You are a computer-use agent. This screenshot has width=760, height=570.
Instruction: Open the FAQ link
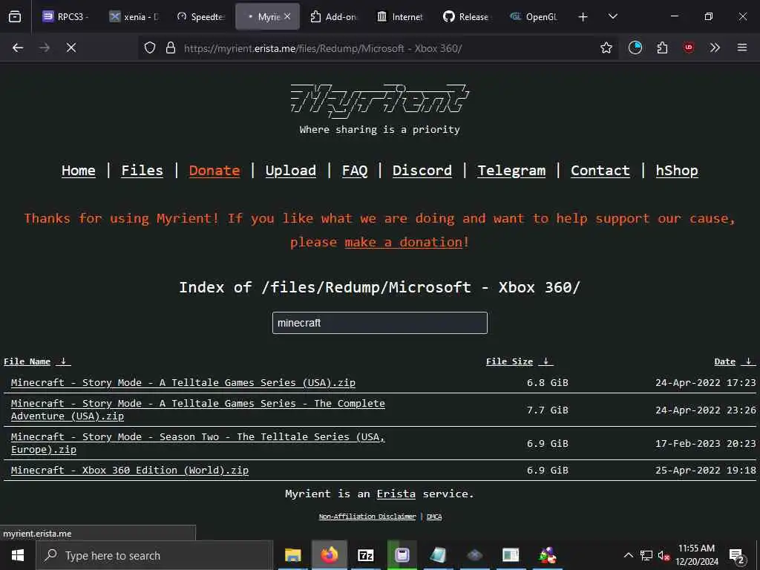coord(355,171)
